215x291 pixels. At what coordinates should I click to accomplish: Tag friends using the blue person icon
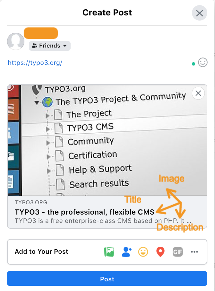coord(127,252)
